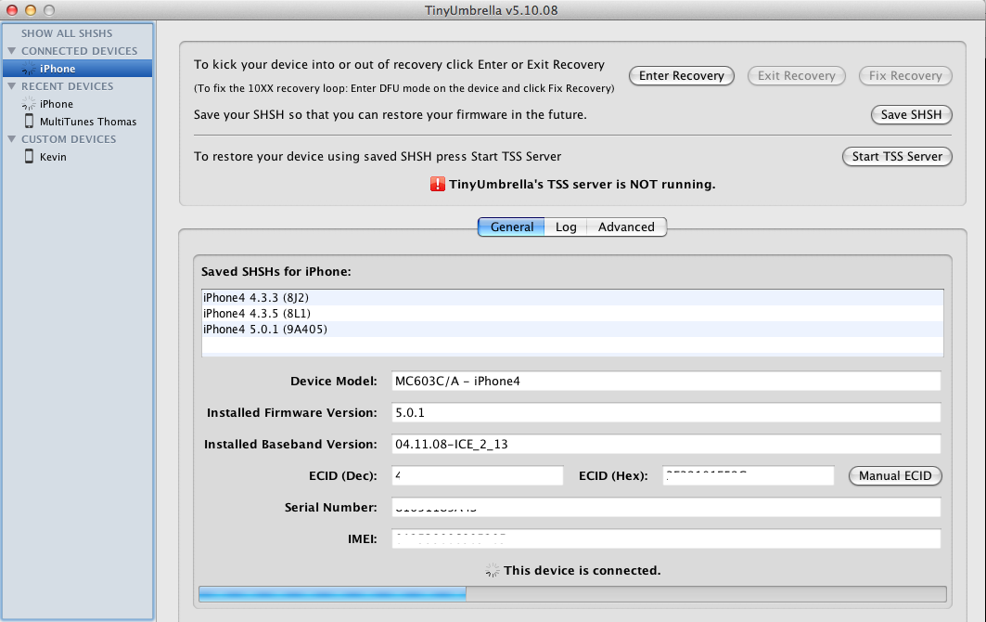
Task: Open the Log tab
Action: [x=565, y=227]
